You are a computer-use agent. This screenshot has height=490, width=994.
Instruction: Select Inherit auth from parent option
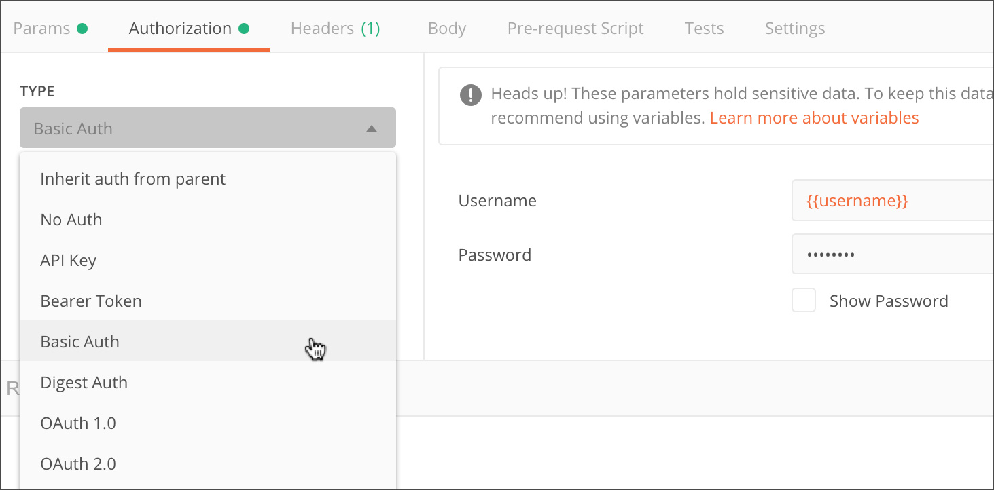(x=133, y=178)
